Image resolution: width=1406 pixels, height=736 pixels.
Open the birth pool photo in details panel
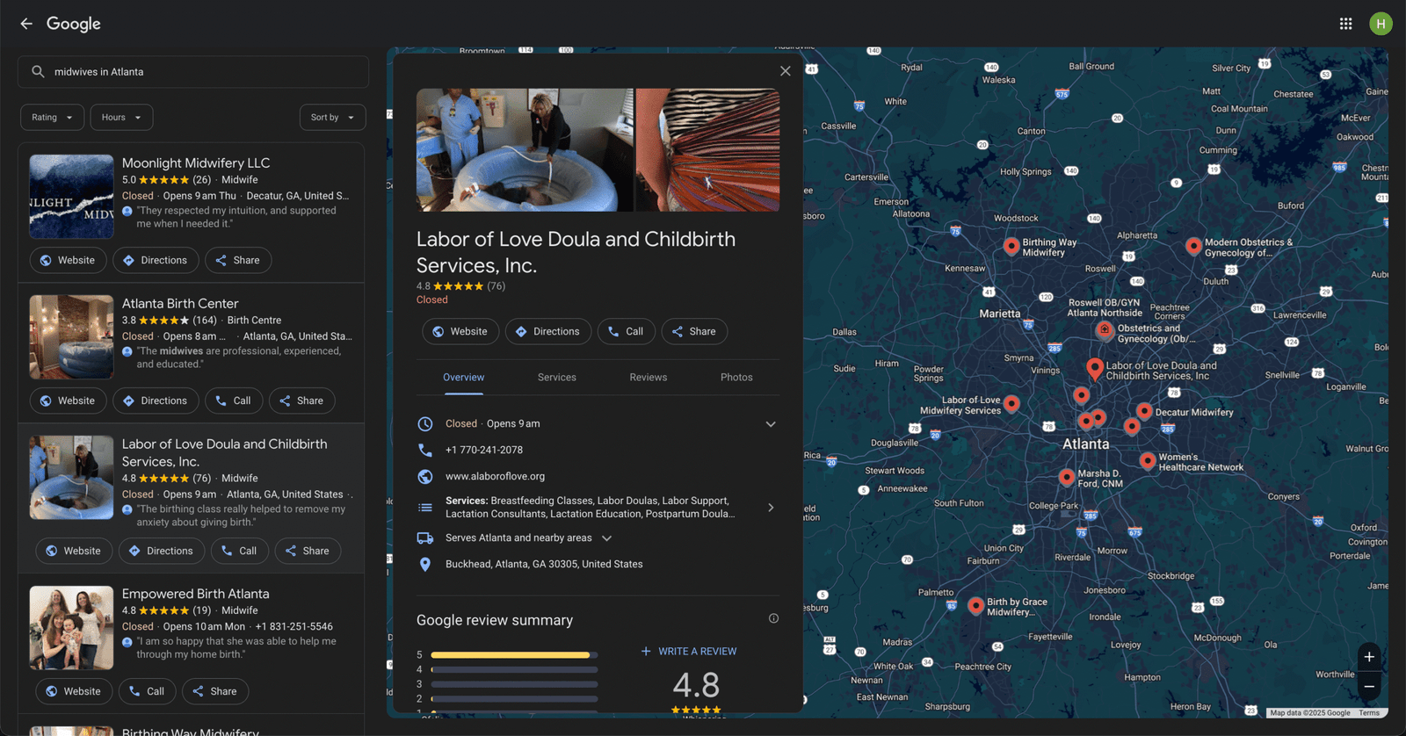pos(525,150)
